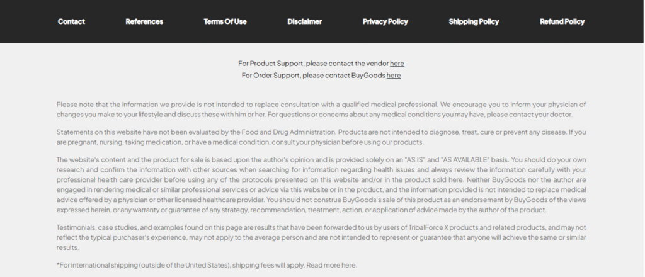Click the 'Food and Drug Administration' phrase
Image resolution: width=645 pixels, height=277 pixels.
coord(288,132)
